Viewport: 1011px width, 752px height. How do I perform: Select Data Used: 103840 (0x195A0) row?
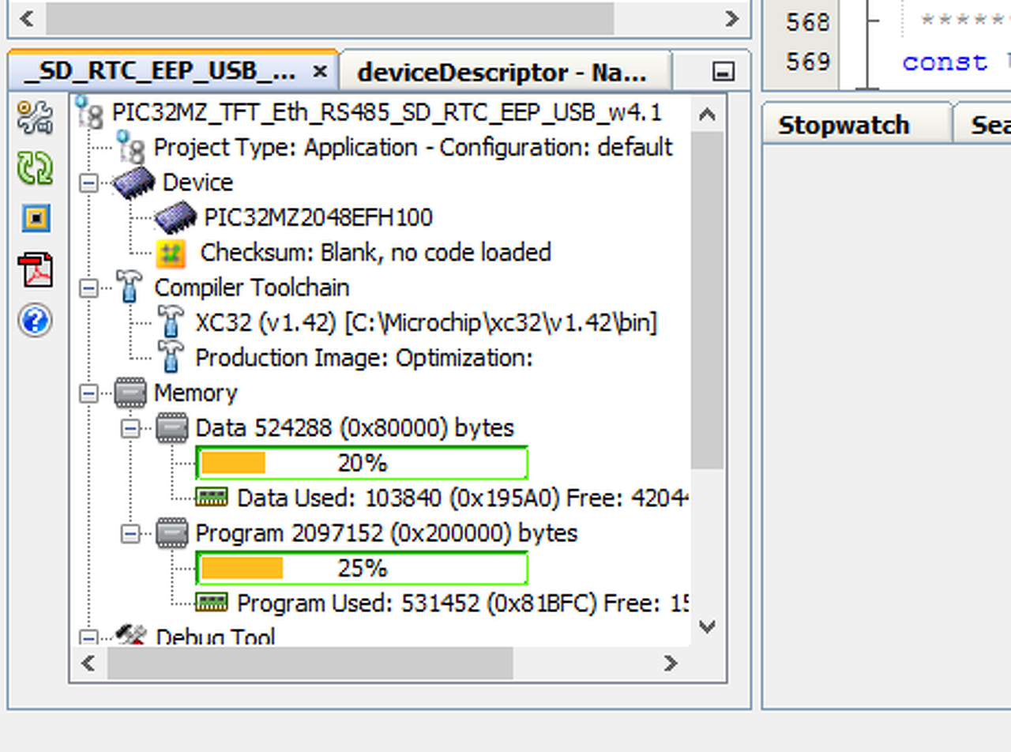[463, 498]
